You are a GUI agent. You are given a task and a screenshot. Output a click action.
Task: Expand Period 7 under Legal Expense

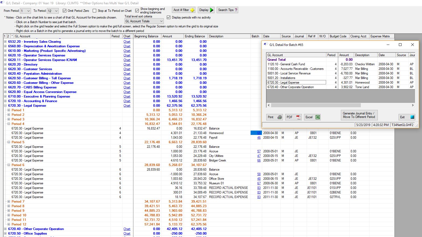tap(9, 202)
